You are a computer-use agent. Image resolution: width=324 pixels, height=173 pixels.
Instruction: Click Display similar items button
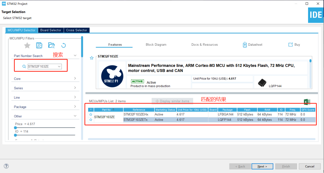coord(172,101)
